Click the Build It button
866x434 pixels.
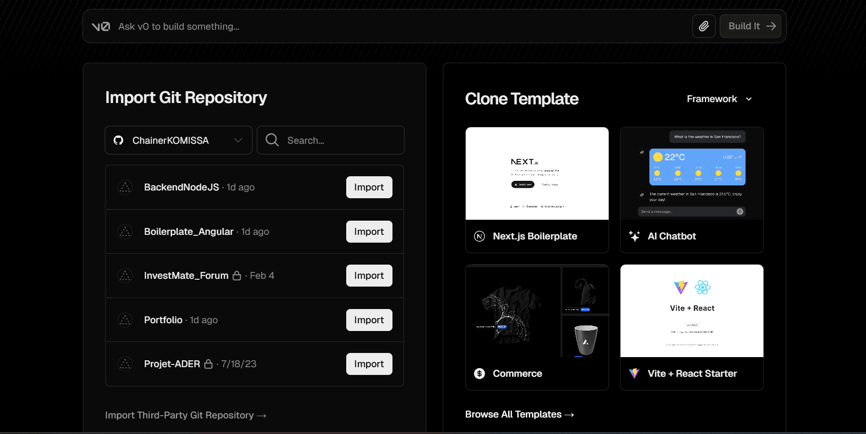click(x=750, y=26)
